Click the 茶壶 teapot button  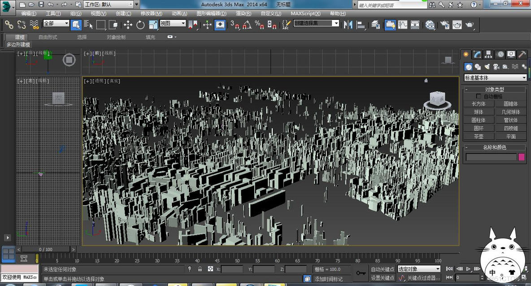[x=479, y=136]
